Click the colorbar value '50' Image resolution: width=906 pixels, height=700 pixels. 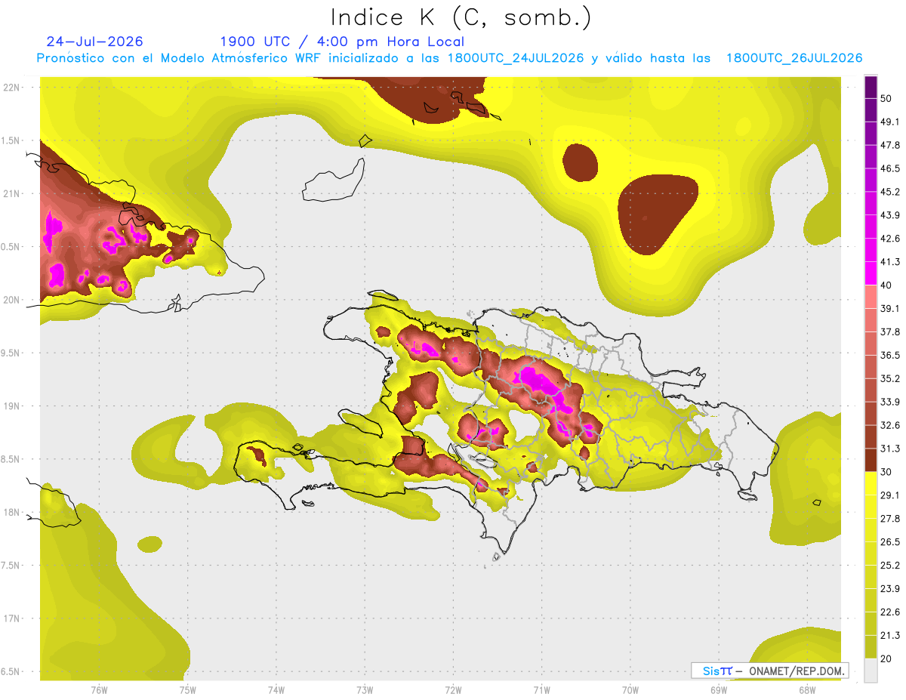(x=886, y=98)
